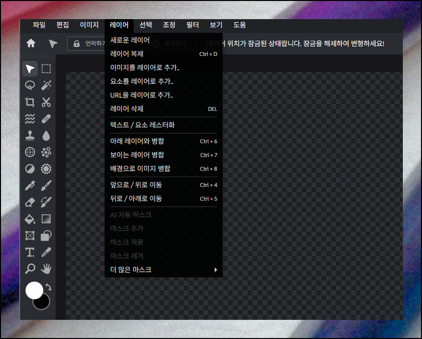Select the Dodge/Burn half circle tool
Viewport: 422px width, 339px height.
[x=30, y=169]
